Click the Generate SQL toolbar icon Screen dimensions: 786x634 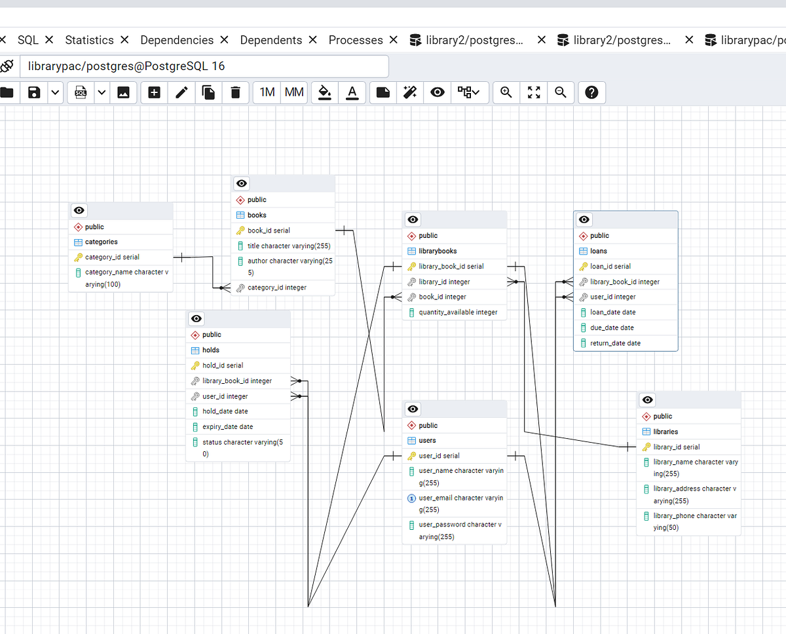(x=80, y=92)
